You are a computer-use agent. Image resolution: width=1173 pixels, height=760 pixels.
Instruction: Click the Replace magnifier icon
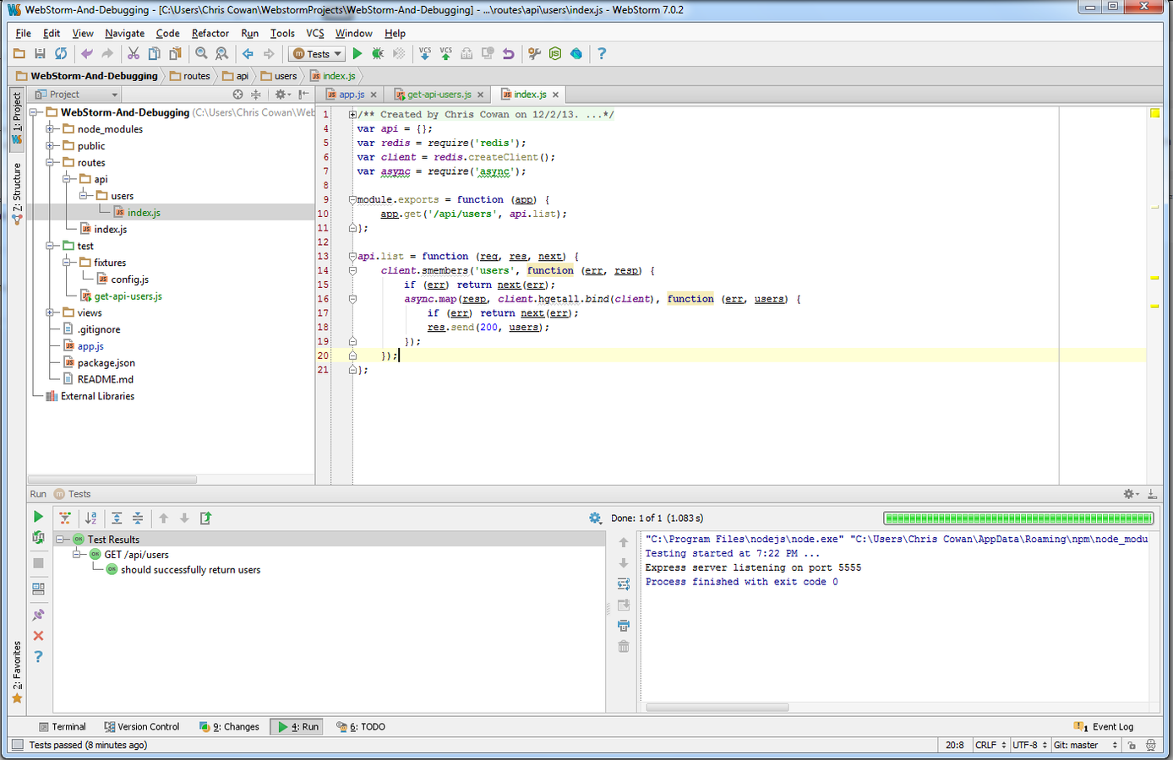[x=221, y=53]
